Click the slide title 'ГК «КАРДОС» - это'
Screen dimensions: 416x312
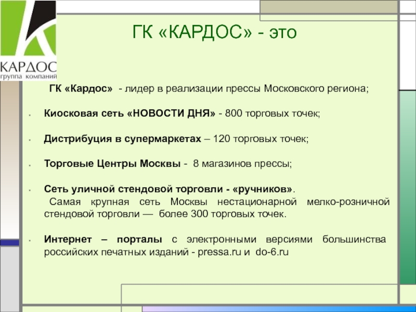[x=214, y=32]
